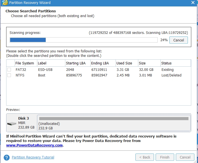Screen dimensions: 198x163
Task: Open the www.PowerDataRecovery.com link
Action: 34,145
